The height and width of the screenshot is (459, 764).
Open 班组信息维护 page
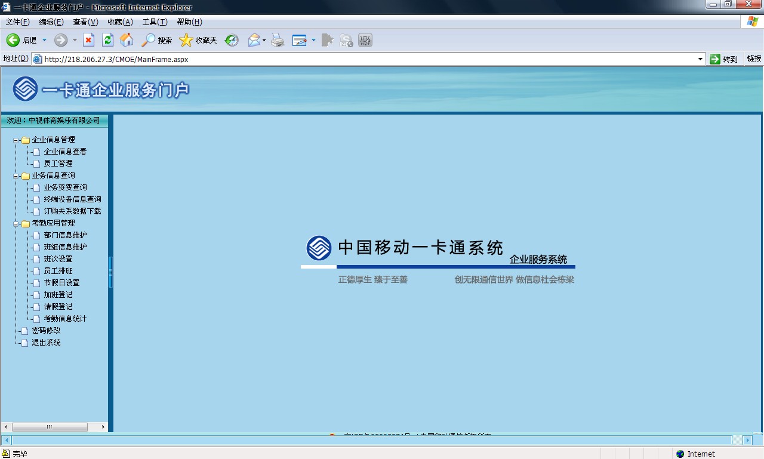[x=65, y=247]
